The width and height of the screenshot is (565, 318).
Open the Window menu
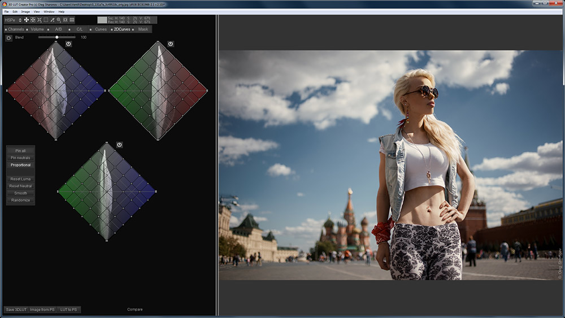pyautogui.click(x=49, y=11)
